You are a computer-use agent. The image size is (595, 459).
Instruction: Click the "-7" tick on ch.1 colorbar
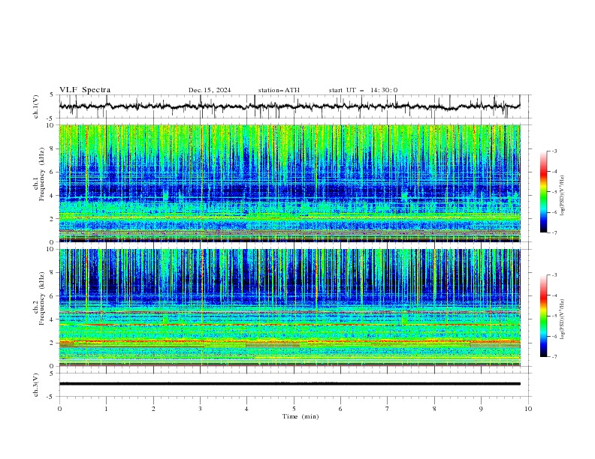(554, 233)
